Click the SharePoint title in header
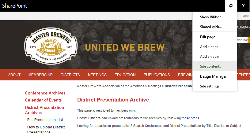The width and height of the screenshot is (250, 133). (x=14, y=6)
